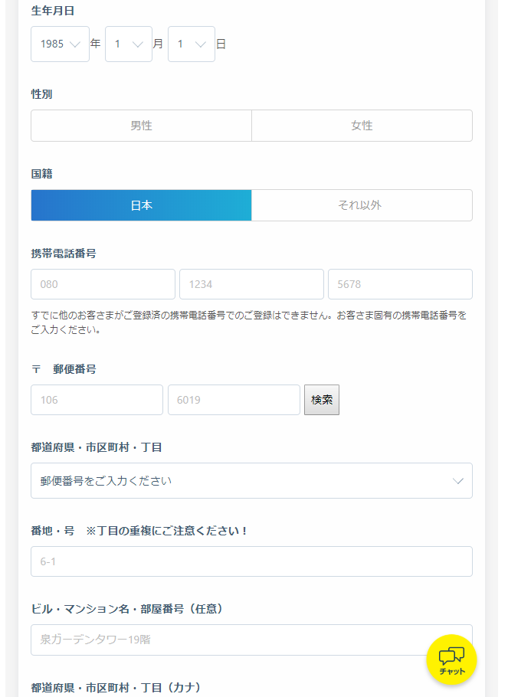Image resolution: width=508 pixels, height=697 pixels.
Task: Click the chevron arrow in address dropdown
Action: 458,481
